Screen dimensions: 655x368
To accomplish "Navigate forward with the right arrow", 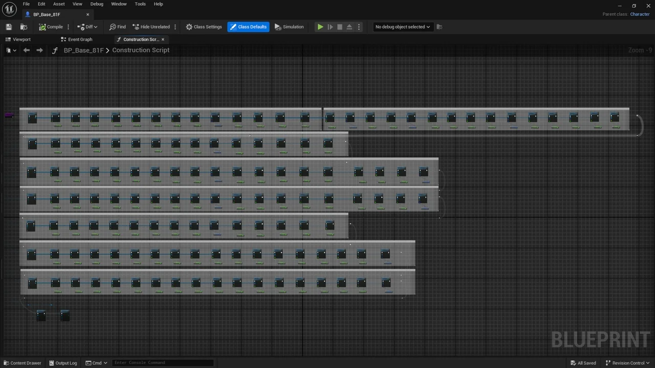I will tap(39, 50).
